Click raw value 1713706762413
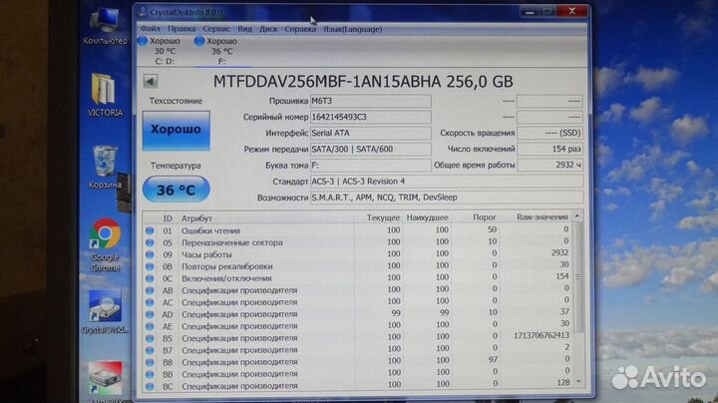This screenshot has width=718, height=403. [541, 335]
